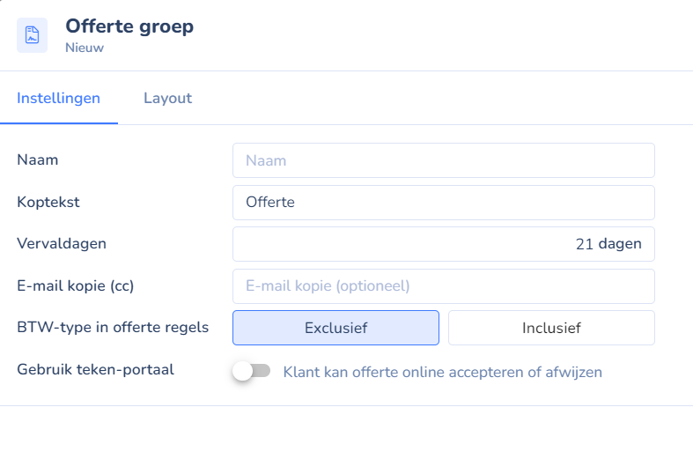
Task: Open the Instellingen tab
Action: pyautogui.click(x=58, y=98)
